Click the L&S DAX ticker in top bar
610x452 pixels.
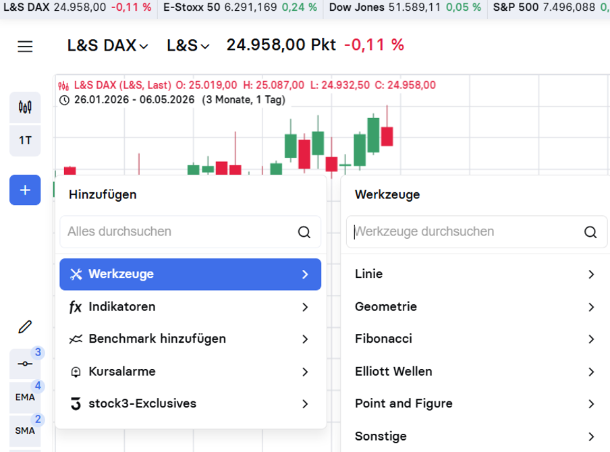tap(77, 7)
